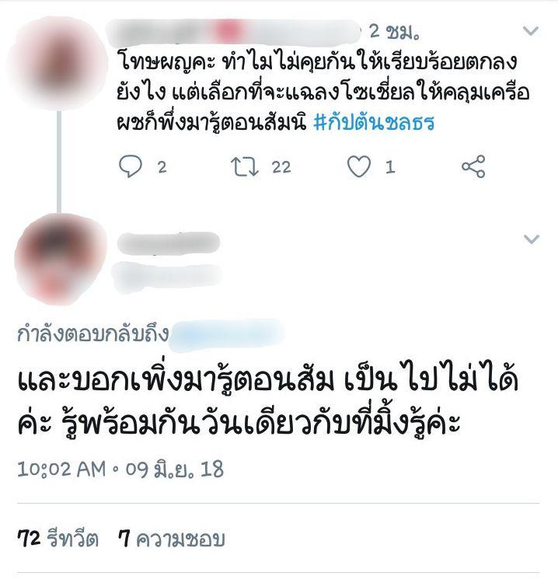Expand the top tweet's chevron menu
Viewport: 558px width, 583px height.
[531, 31]
